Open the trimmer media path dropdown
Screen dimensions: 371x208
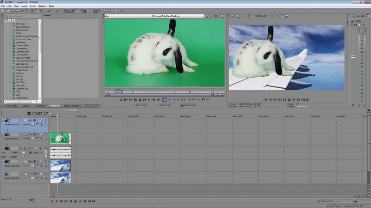coord(203,16)
